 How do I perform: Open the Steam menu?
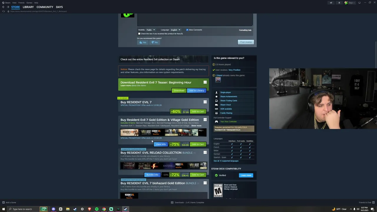[6, 3]
